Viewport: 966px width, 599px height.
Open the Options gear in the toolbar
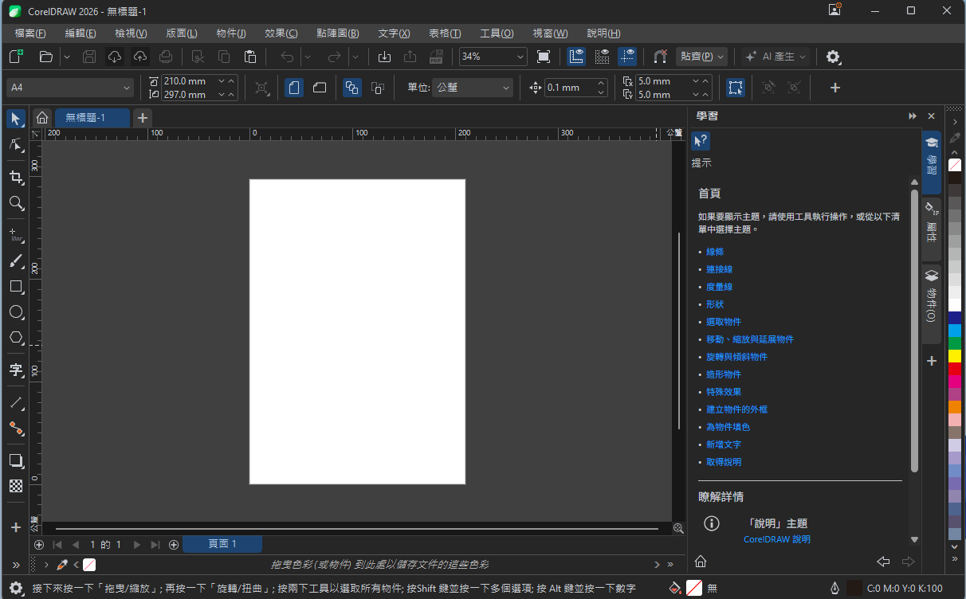(833, 57)
